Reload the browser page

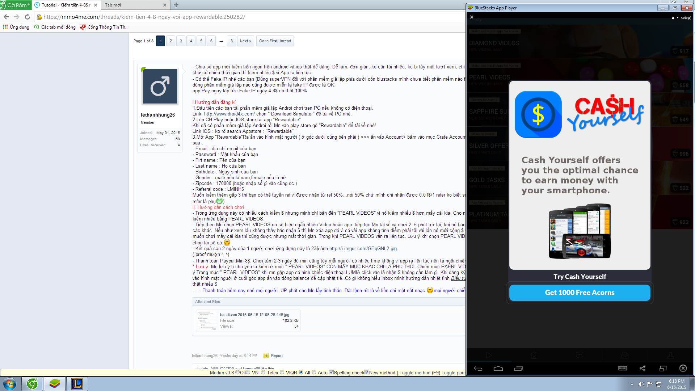(x=28, y=17)
